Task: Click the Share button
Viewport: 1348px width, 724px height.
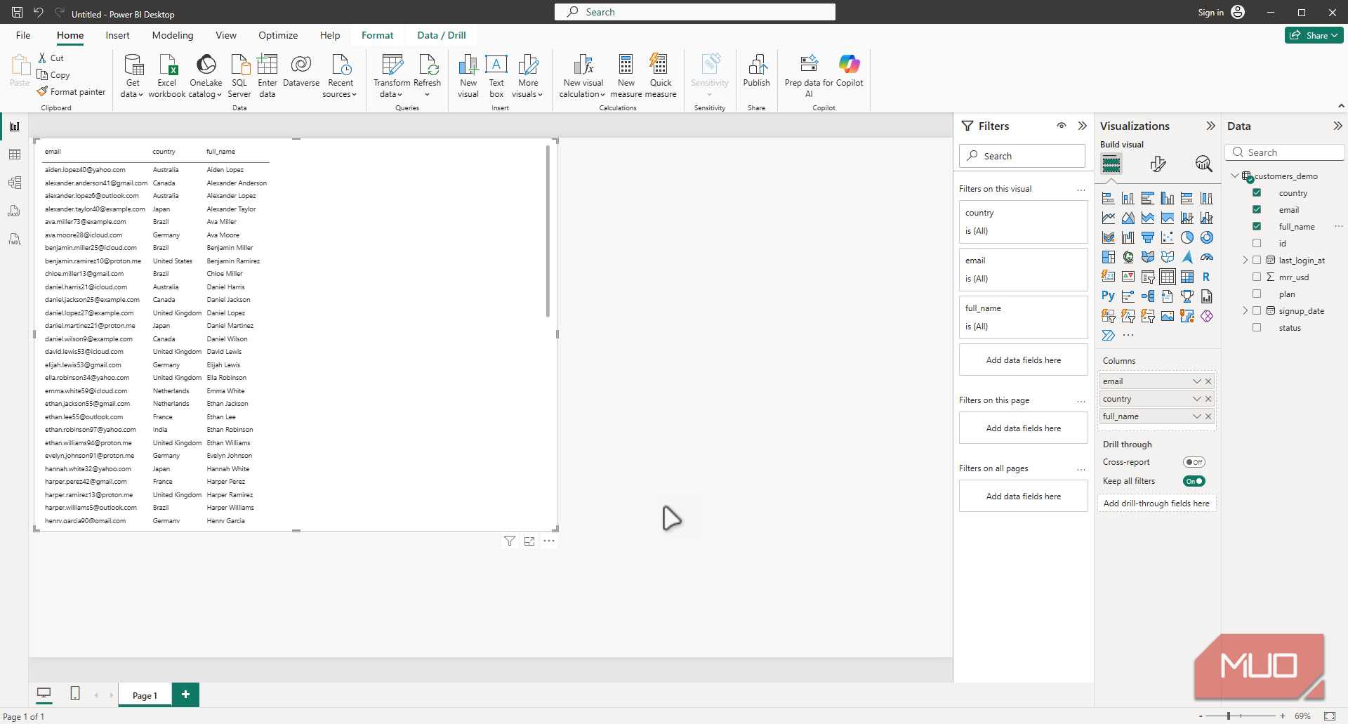Action: click(x=1314, y=35)
